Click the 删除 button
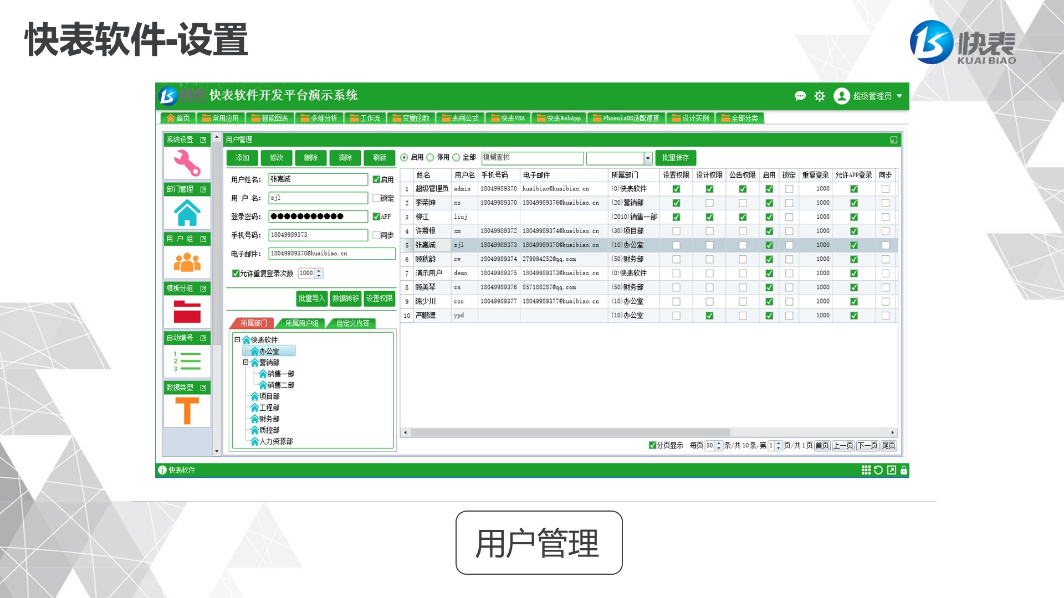This screenshot has height=598, width=1064. [x=311, y=158]
